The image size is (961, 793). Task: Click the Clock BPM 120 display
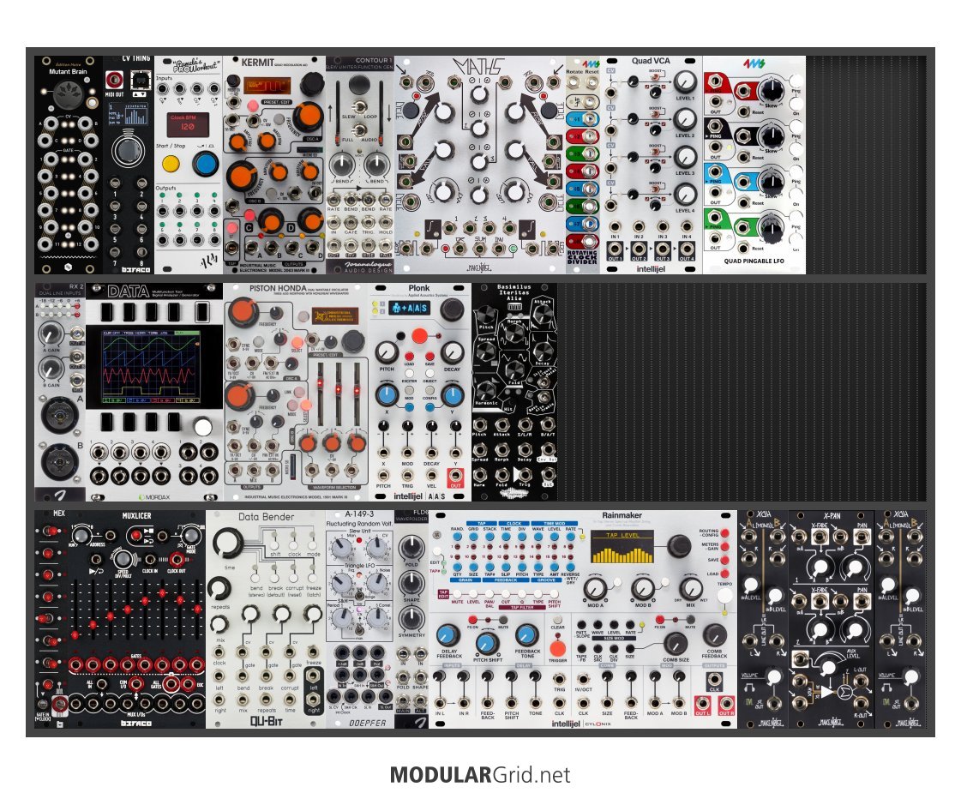[x=188, y=123]
